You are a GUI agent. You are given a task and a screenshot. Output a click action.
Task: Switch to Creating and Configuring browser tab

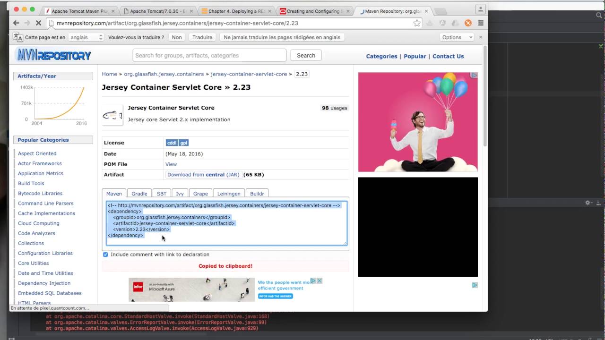click(315, 11)
